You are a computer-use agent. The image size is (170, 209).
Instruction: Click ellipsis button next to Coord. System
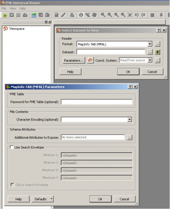(x=157, y=60)
